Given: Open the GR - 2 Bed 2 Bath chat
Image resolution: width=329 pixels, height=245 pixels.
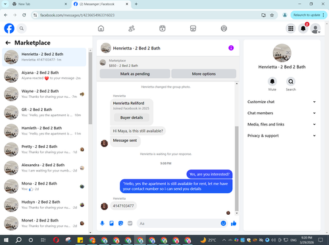Looking at the screenshot, I should point(44,112).
